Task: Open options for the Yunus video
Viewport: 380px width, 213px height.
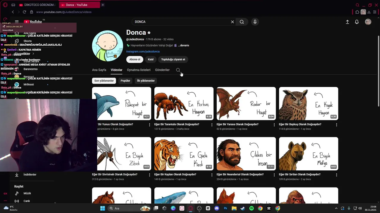Action: click(149, 125)
